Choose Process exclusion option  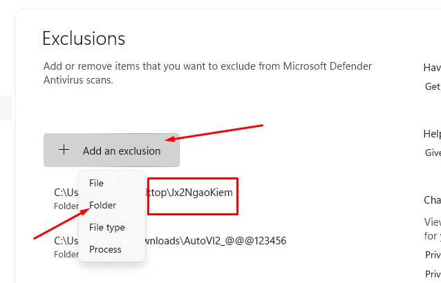(x=105, y=249)
